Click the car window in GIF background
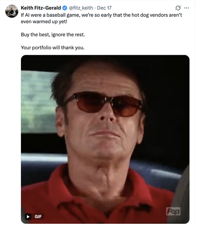This screenshot has height=227, width=197. (38, 102)
